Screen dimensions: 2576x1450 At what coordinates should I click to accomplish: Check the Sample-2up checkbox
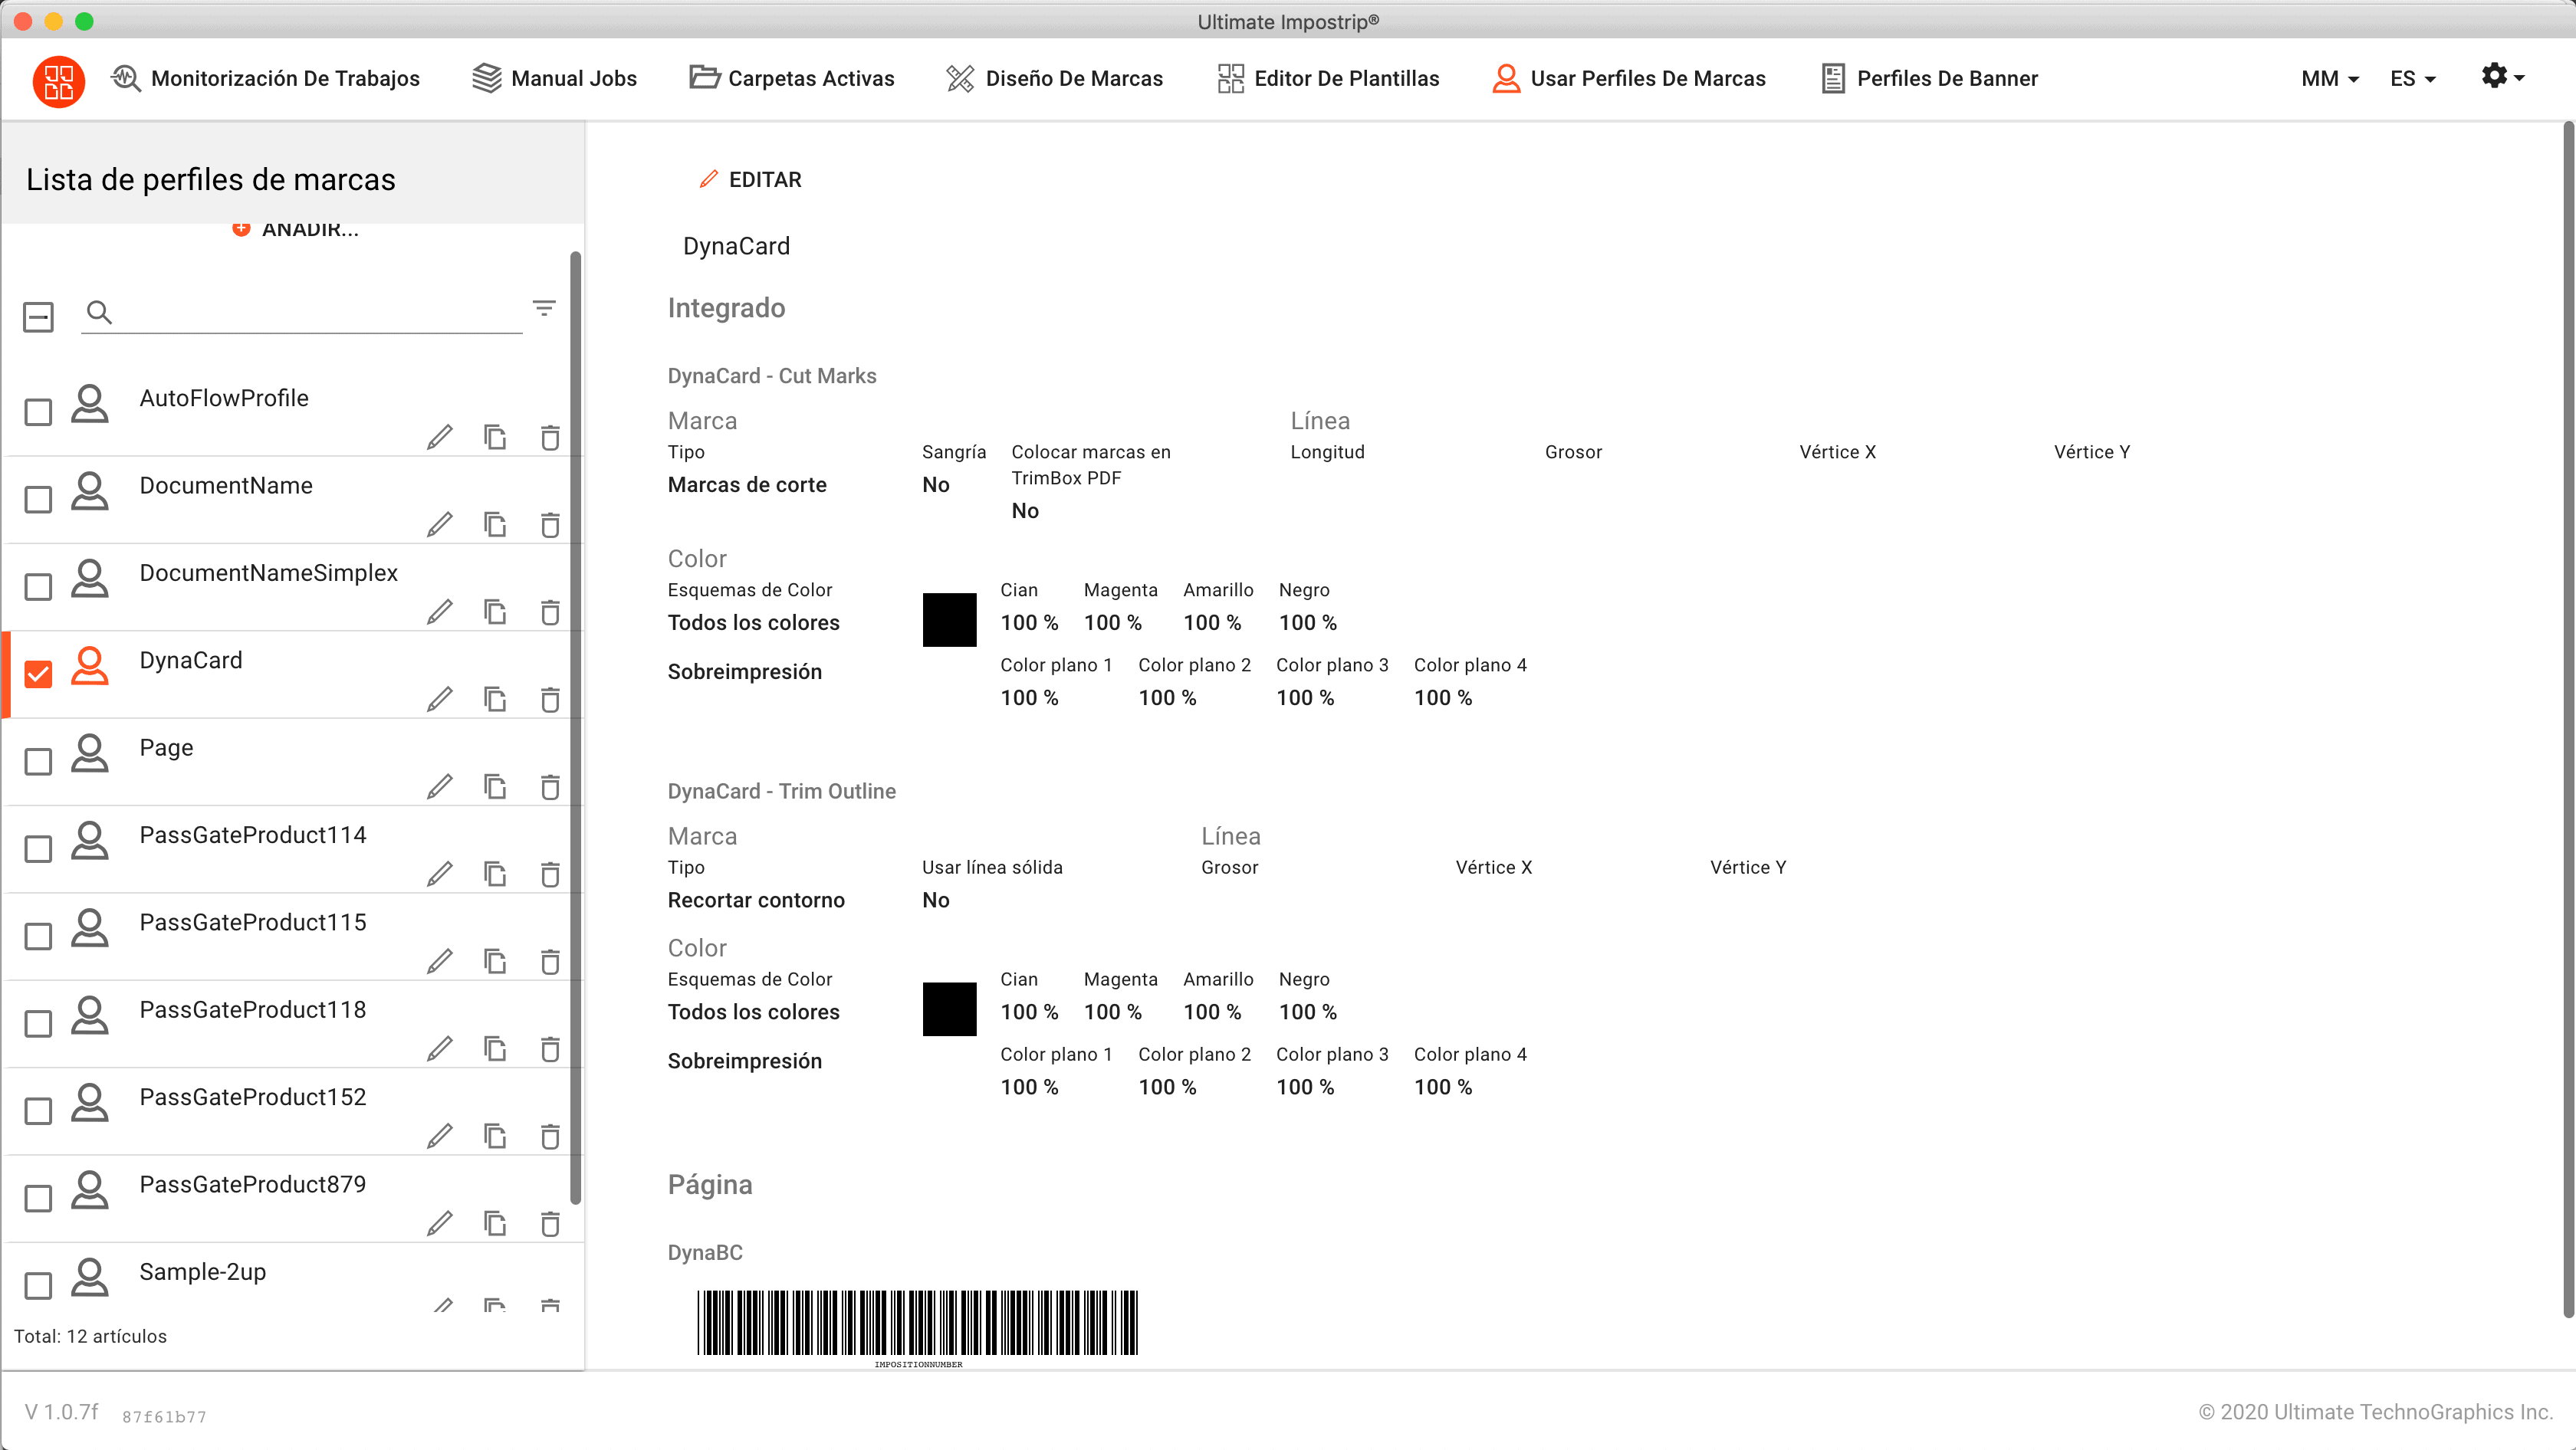38,1285
